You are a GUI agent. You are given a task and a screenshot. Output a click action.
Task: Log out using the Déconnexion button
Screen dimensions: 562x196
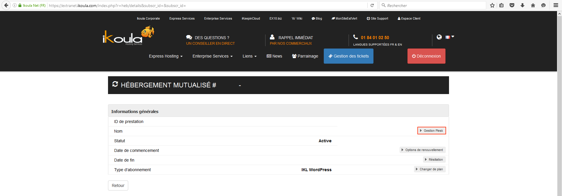click(x=426, y=56)
